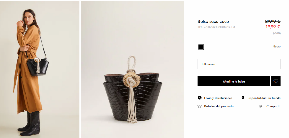Click the clock icon for shipping info
The width and height of the screenshot is (289, 138).
(199, 98)
